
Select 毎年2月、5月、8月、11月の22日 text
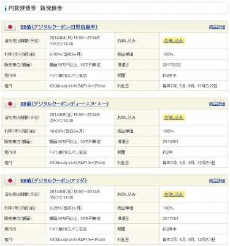pyautogui.click(x=190, y=86)
